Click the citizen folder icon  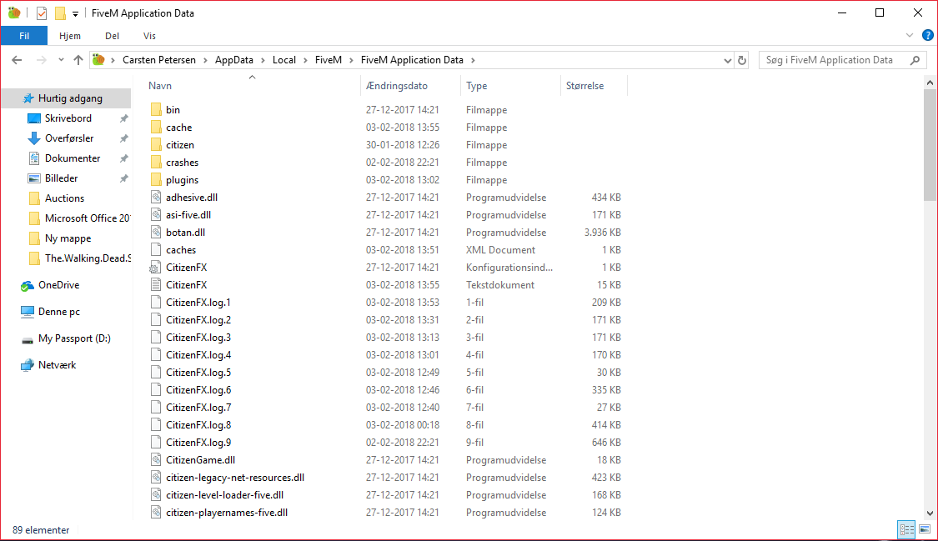pos(156,145)
